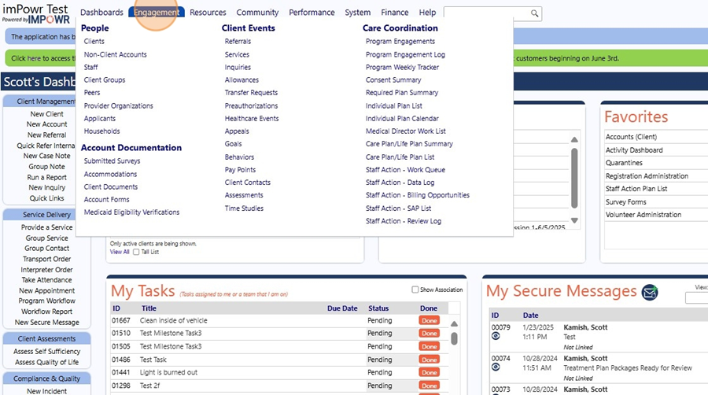708x395 pixels.
Task: Click the search magnifier icon
Action: click(x=534, y=13)
